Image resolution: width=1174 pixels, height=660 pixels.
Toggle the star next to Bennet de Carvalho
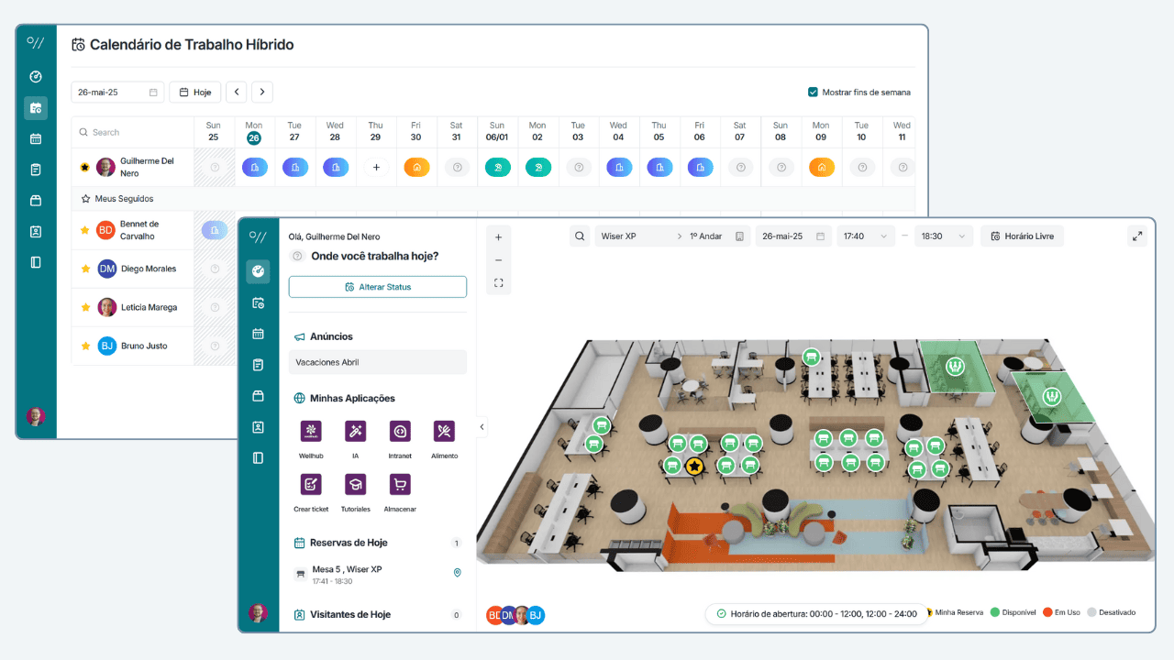(85, 230)
